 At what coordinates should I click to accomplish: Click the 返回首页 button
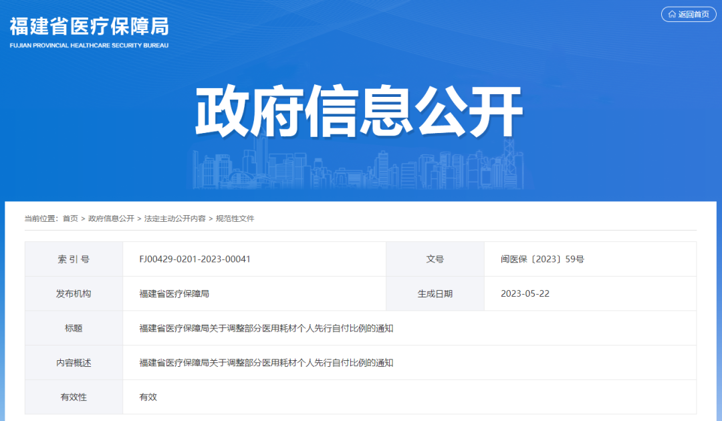point(689,14)
